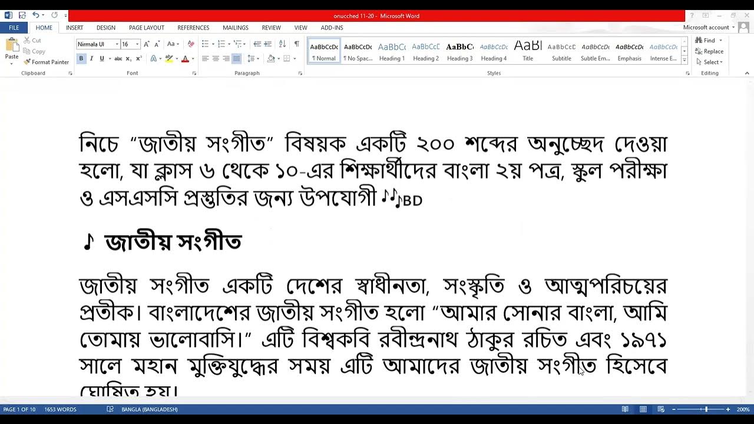Open the proofing errors icon in status bar
The height and width of the screenshot is (424, 754).
coord(110,409)
